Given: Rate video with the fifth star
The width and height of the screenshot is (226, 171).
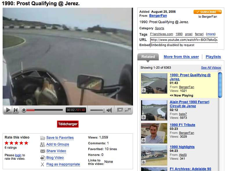Looking at the screenshot, I should click(x=26, y=143).
